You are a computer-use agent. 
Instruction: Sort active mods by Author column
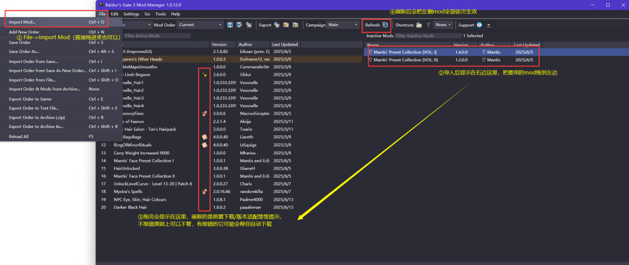click(x=252, y=44)
